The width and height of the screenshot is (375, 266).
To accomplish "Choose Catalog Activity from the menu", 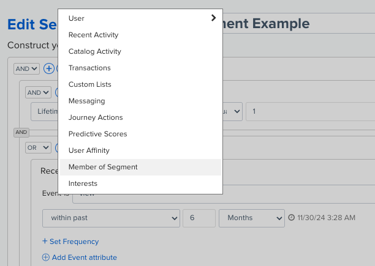I will click(140, 51).
